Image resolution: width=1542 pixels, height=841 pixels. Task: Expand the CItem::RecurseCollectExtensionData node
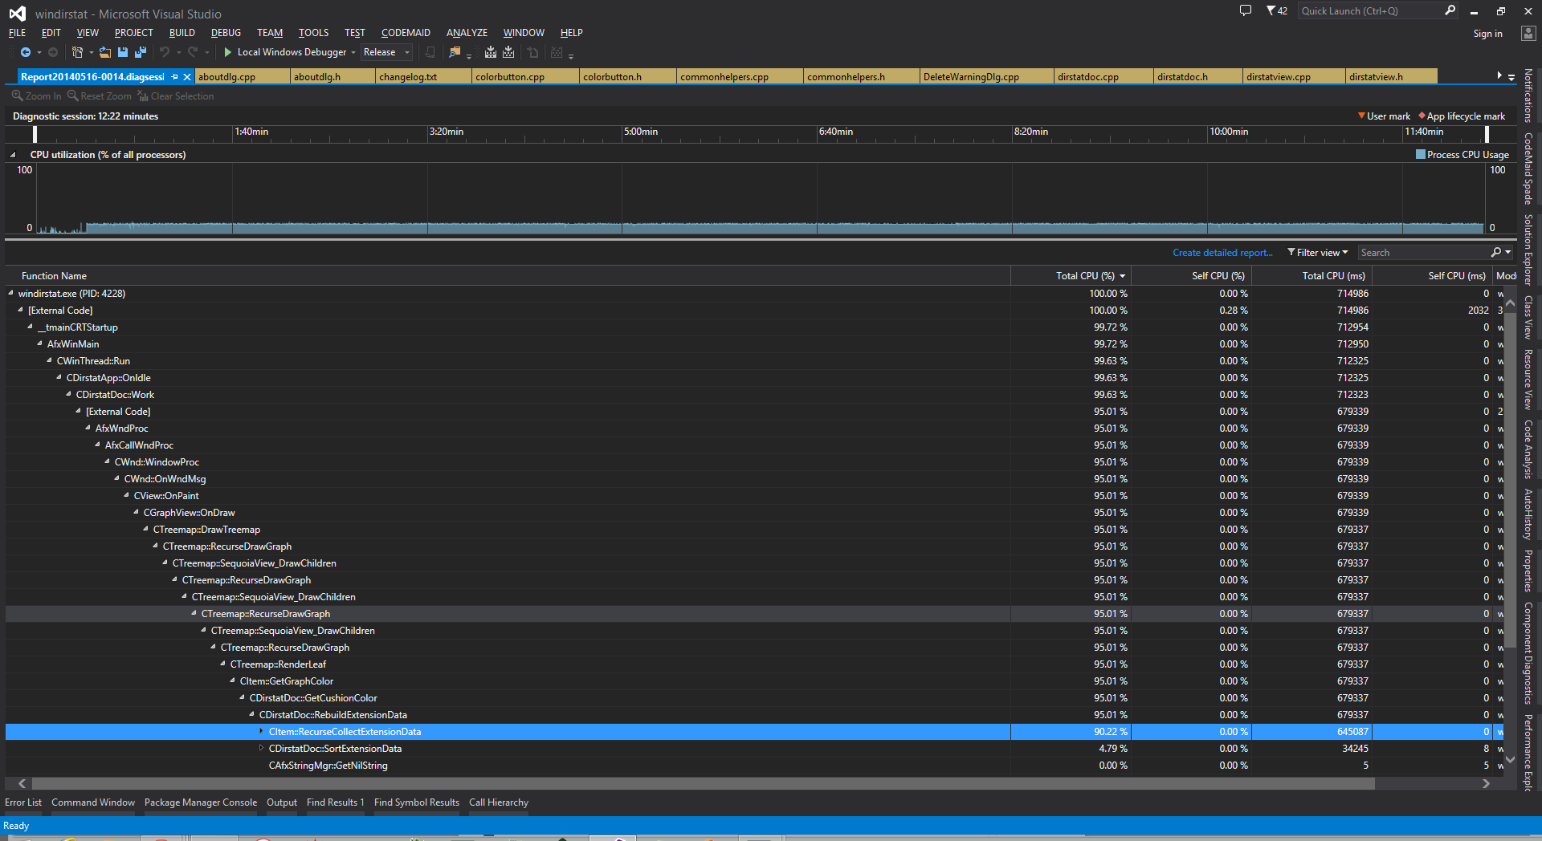[x=261, y=732]
